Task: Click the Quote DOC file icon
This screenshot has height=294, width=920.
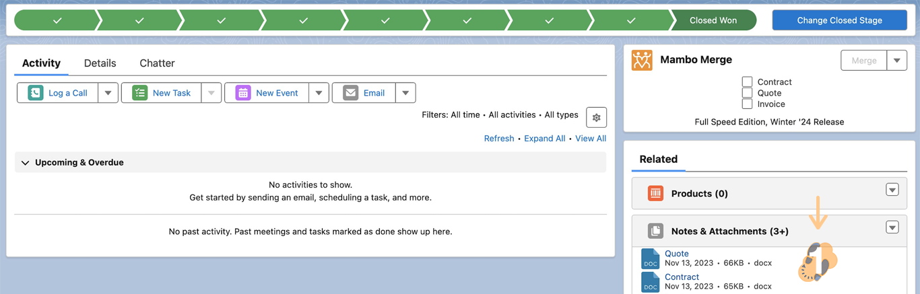Action: [650, 258]
